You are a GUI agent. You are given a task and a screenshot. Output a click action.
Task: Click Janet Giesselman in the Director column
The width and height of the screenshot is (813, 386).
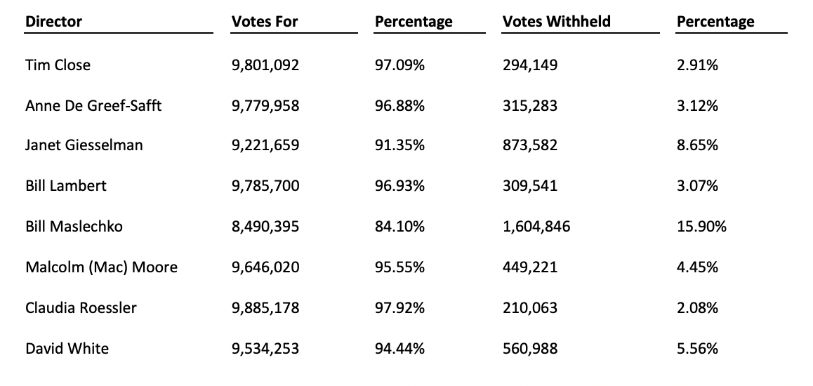click(84, 146)
